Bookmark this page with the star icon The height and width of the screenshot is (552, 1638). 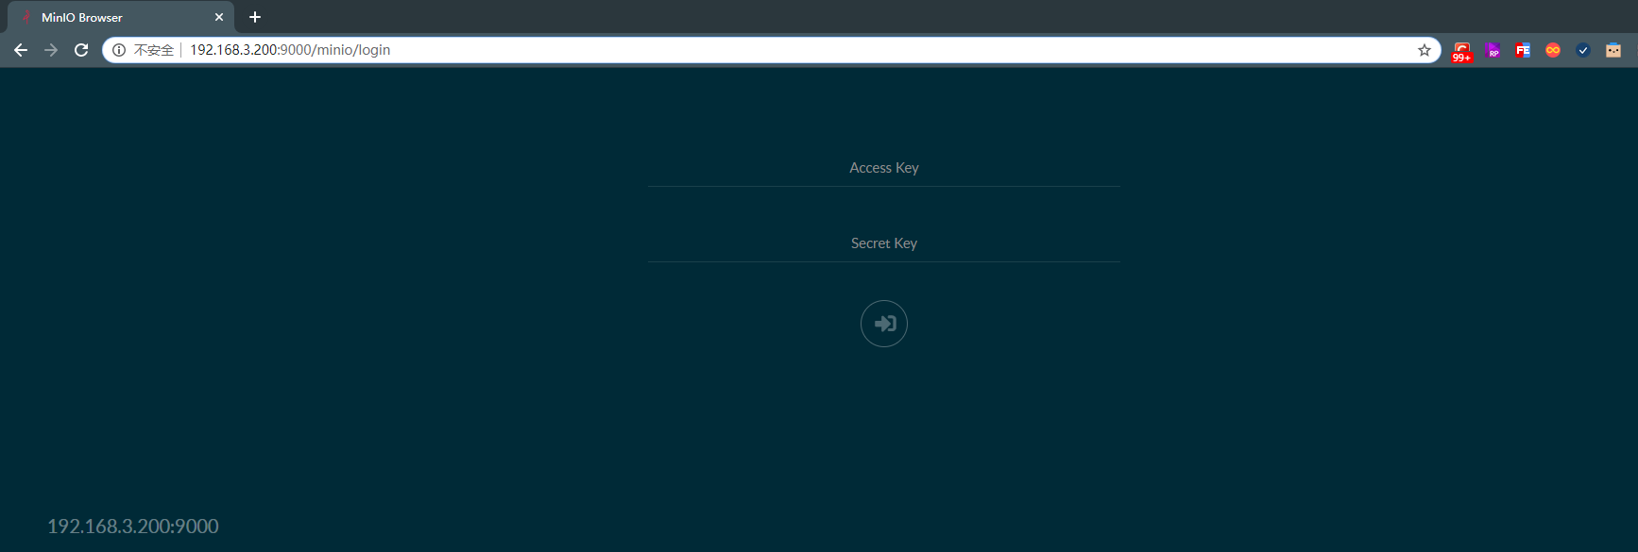pos(1425,50)
